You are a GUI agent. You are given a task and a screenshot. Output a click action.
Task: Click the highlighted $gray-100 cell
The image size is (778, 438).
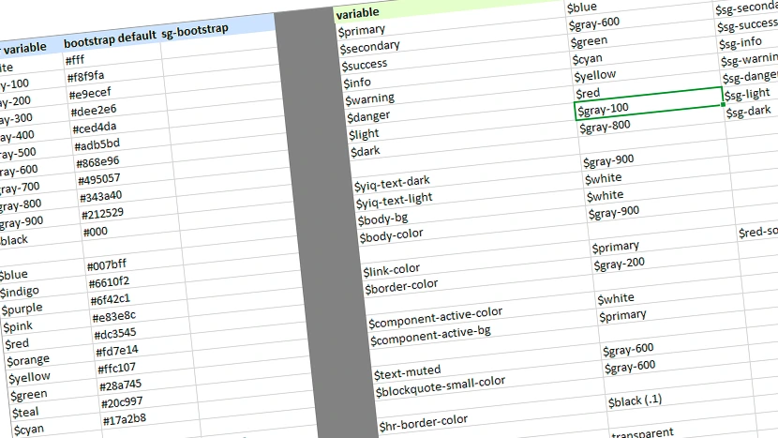649,104
